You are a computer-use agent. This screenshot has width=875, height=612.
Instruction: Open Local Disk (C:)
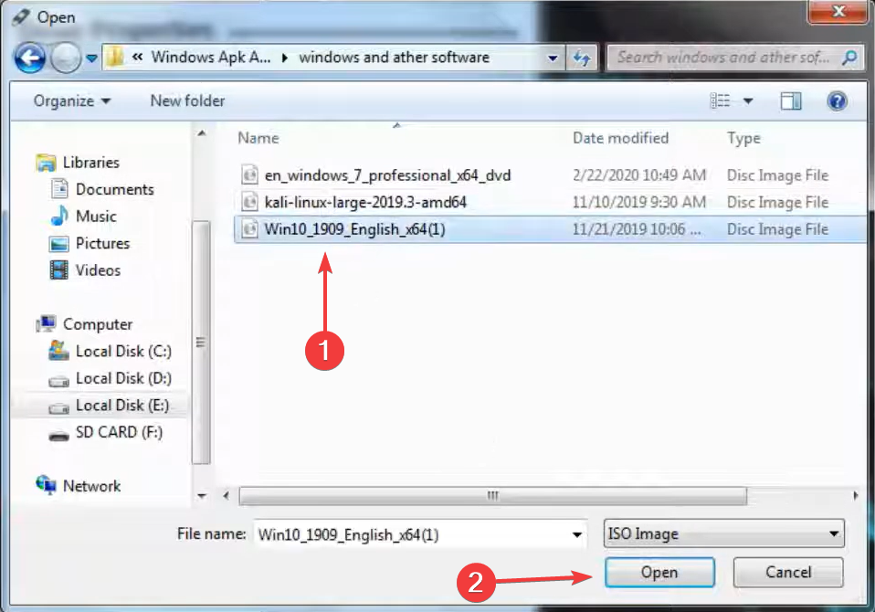point(123,351)
